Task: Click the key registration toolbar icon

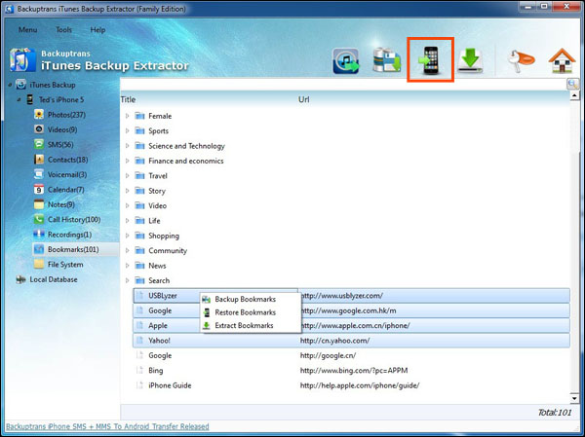Action: 522,60
